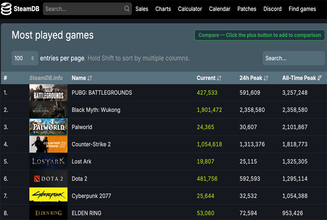327x220 pixels.
Task: Select all-time peak value 1,054,388
Action: pyautogui.click(x=295, y=196)
